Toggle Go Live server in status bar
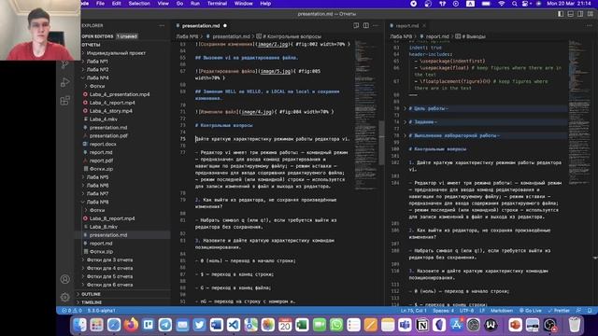Screen dimensions: 598x336 point(531,311)
